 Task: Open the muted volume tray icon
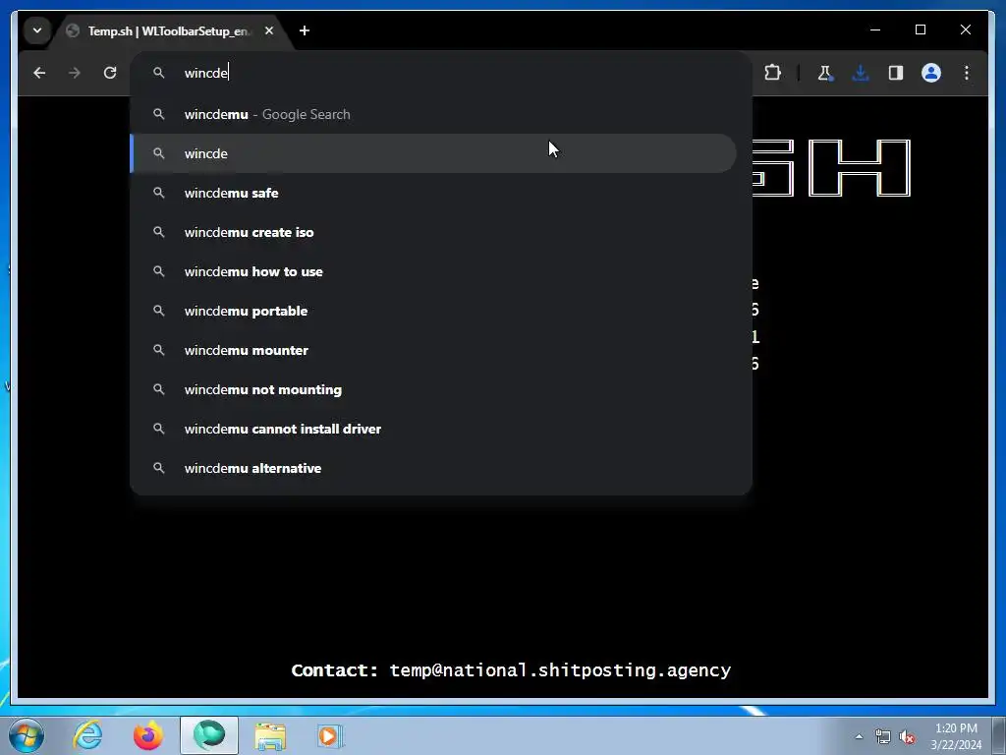pos(907,736)
